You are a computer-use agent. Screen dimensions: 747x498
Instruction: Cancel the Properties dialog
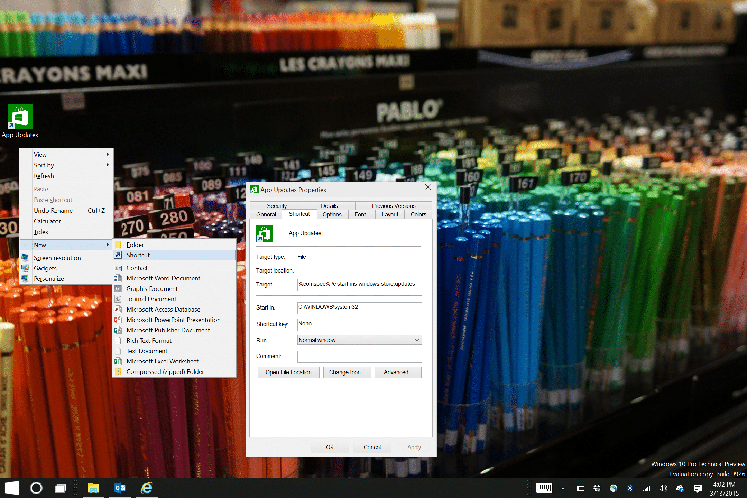coord(372,447)
